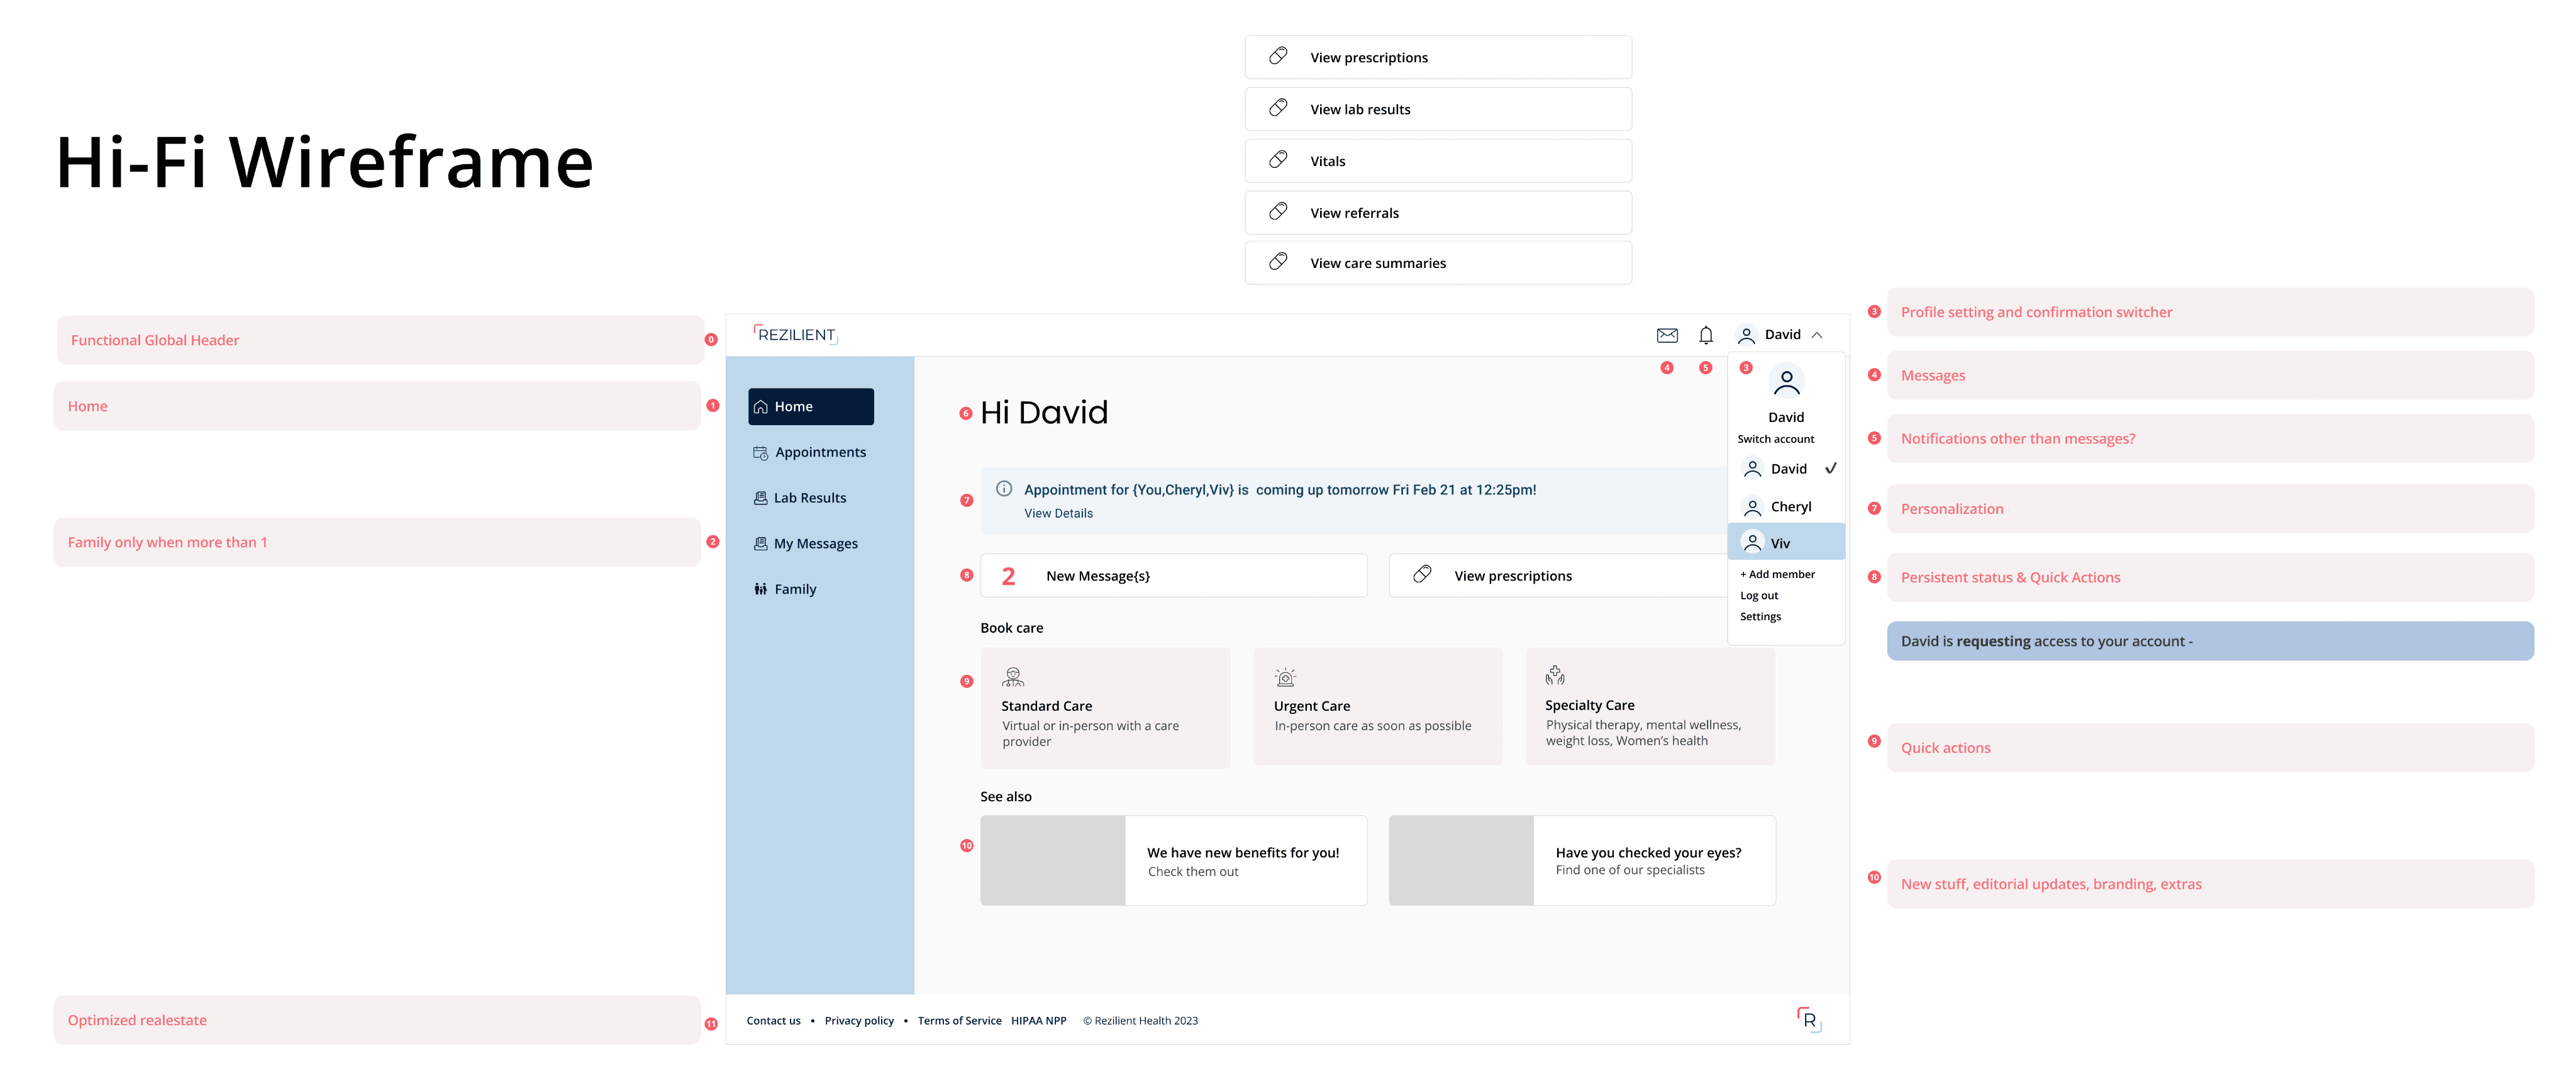Switch account to Viv
The image size is (2576, 1078).
pyautogui.click(x=1780, y=543)
